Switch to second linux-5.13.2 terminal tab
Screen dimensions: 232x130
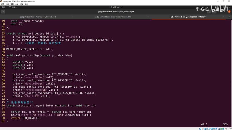pos(113,17)
